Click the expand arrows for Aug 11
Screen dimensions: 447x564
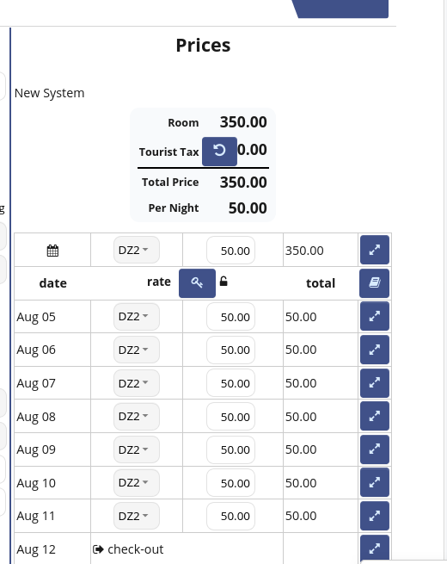[375, 516]
